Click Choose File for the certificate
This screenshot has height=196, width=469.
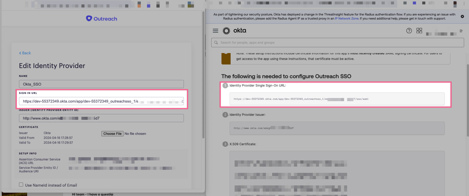(112, 134)
